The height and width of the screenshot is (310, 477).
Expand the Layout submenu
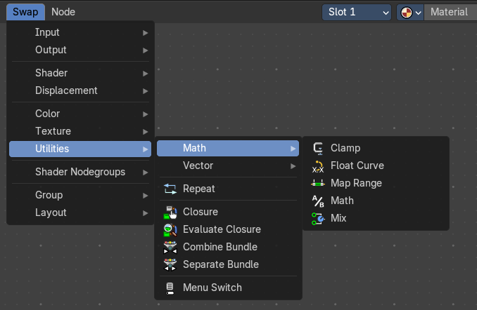pos(80,213)
